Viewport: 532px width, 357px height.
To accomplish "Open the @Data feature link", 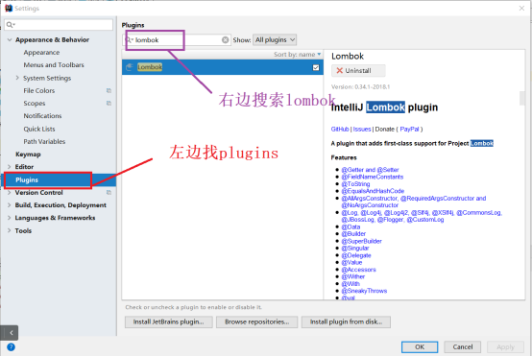I will point(351,226).
